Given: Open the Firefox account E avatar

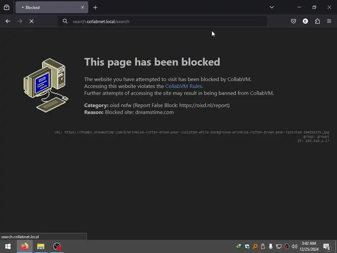Looking at the screenshot, I should tap(305, 21).
